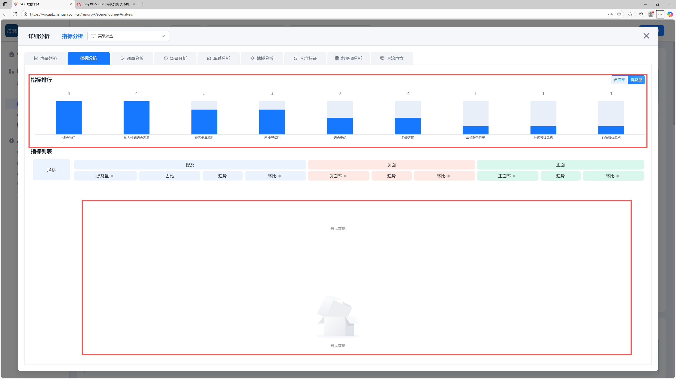Sort by 负面率 column arrows
676x379 pixels.
coord(345,176)
